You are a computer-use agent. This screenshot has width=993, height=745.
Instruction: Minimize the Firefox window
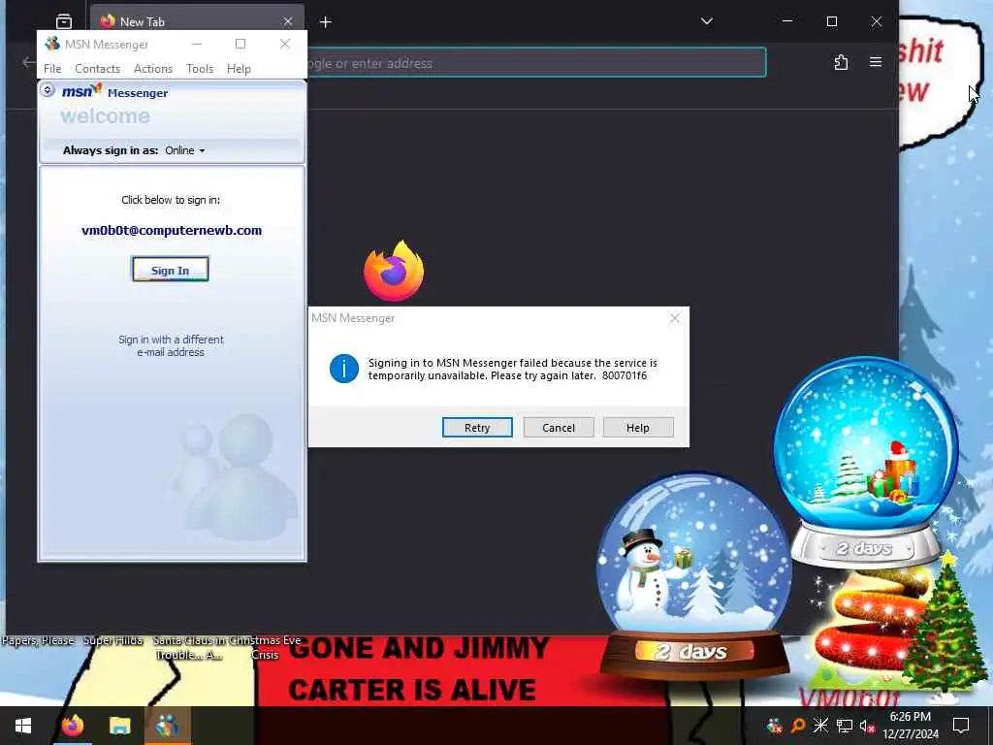(x=787, y=21)
